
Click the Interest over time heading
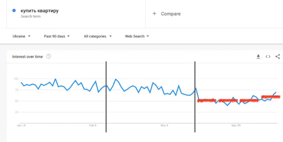tap(27, 57)
